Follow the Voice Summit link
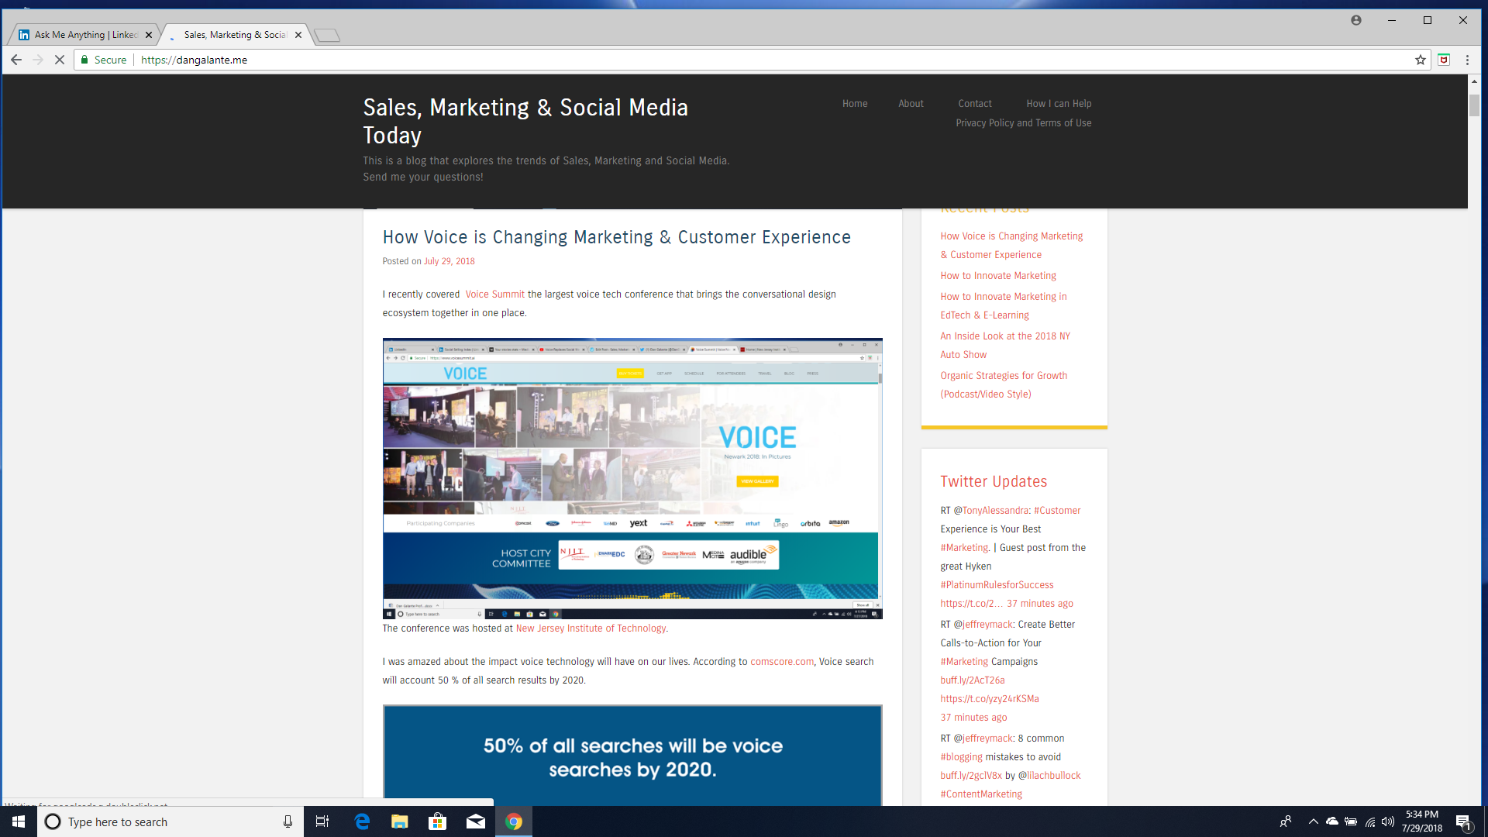 (x=494, y=294)
